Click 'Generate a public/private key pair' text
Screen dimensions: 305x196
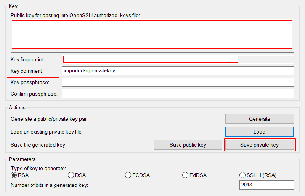click(49, 119)
